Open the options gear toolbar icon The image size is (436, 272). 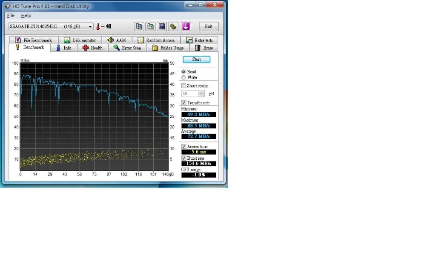[173, 26]
